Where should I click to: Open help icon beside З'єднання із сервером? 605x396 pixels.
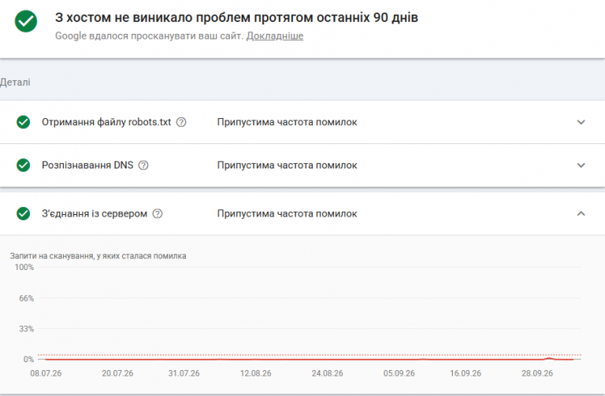[157, 213]
